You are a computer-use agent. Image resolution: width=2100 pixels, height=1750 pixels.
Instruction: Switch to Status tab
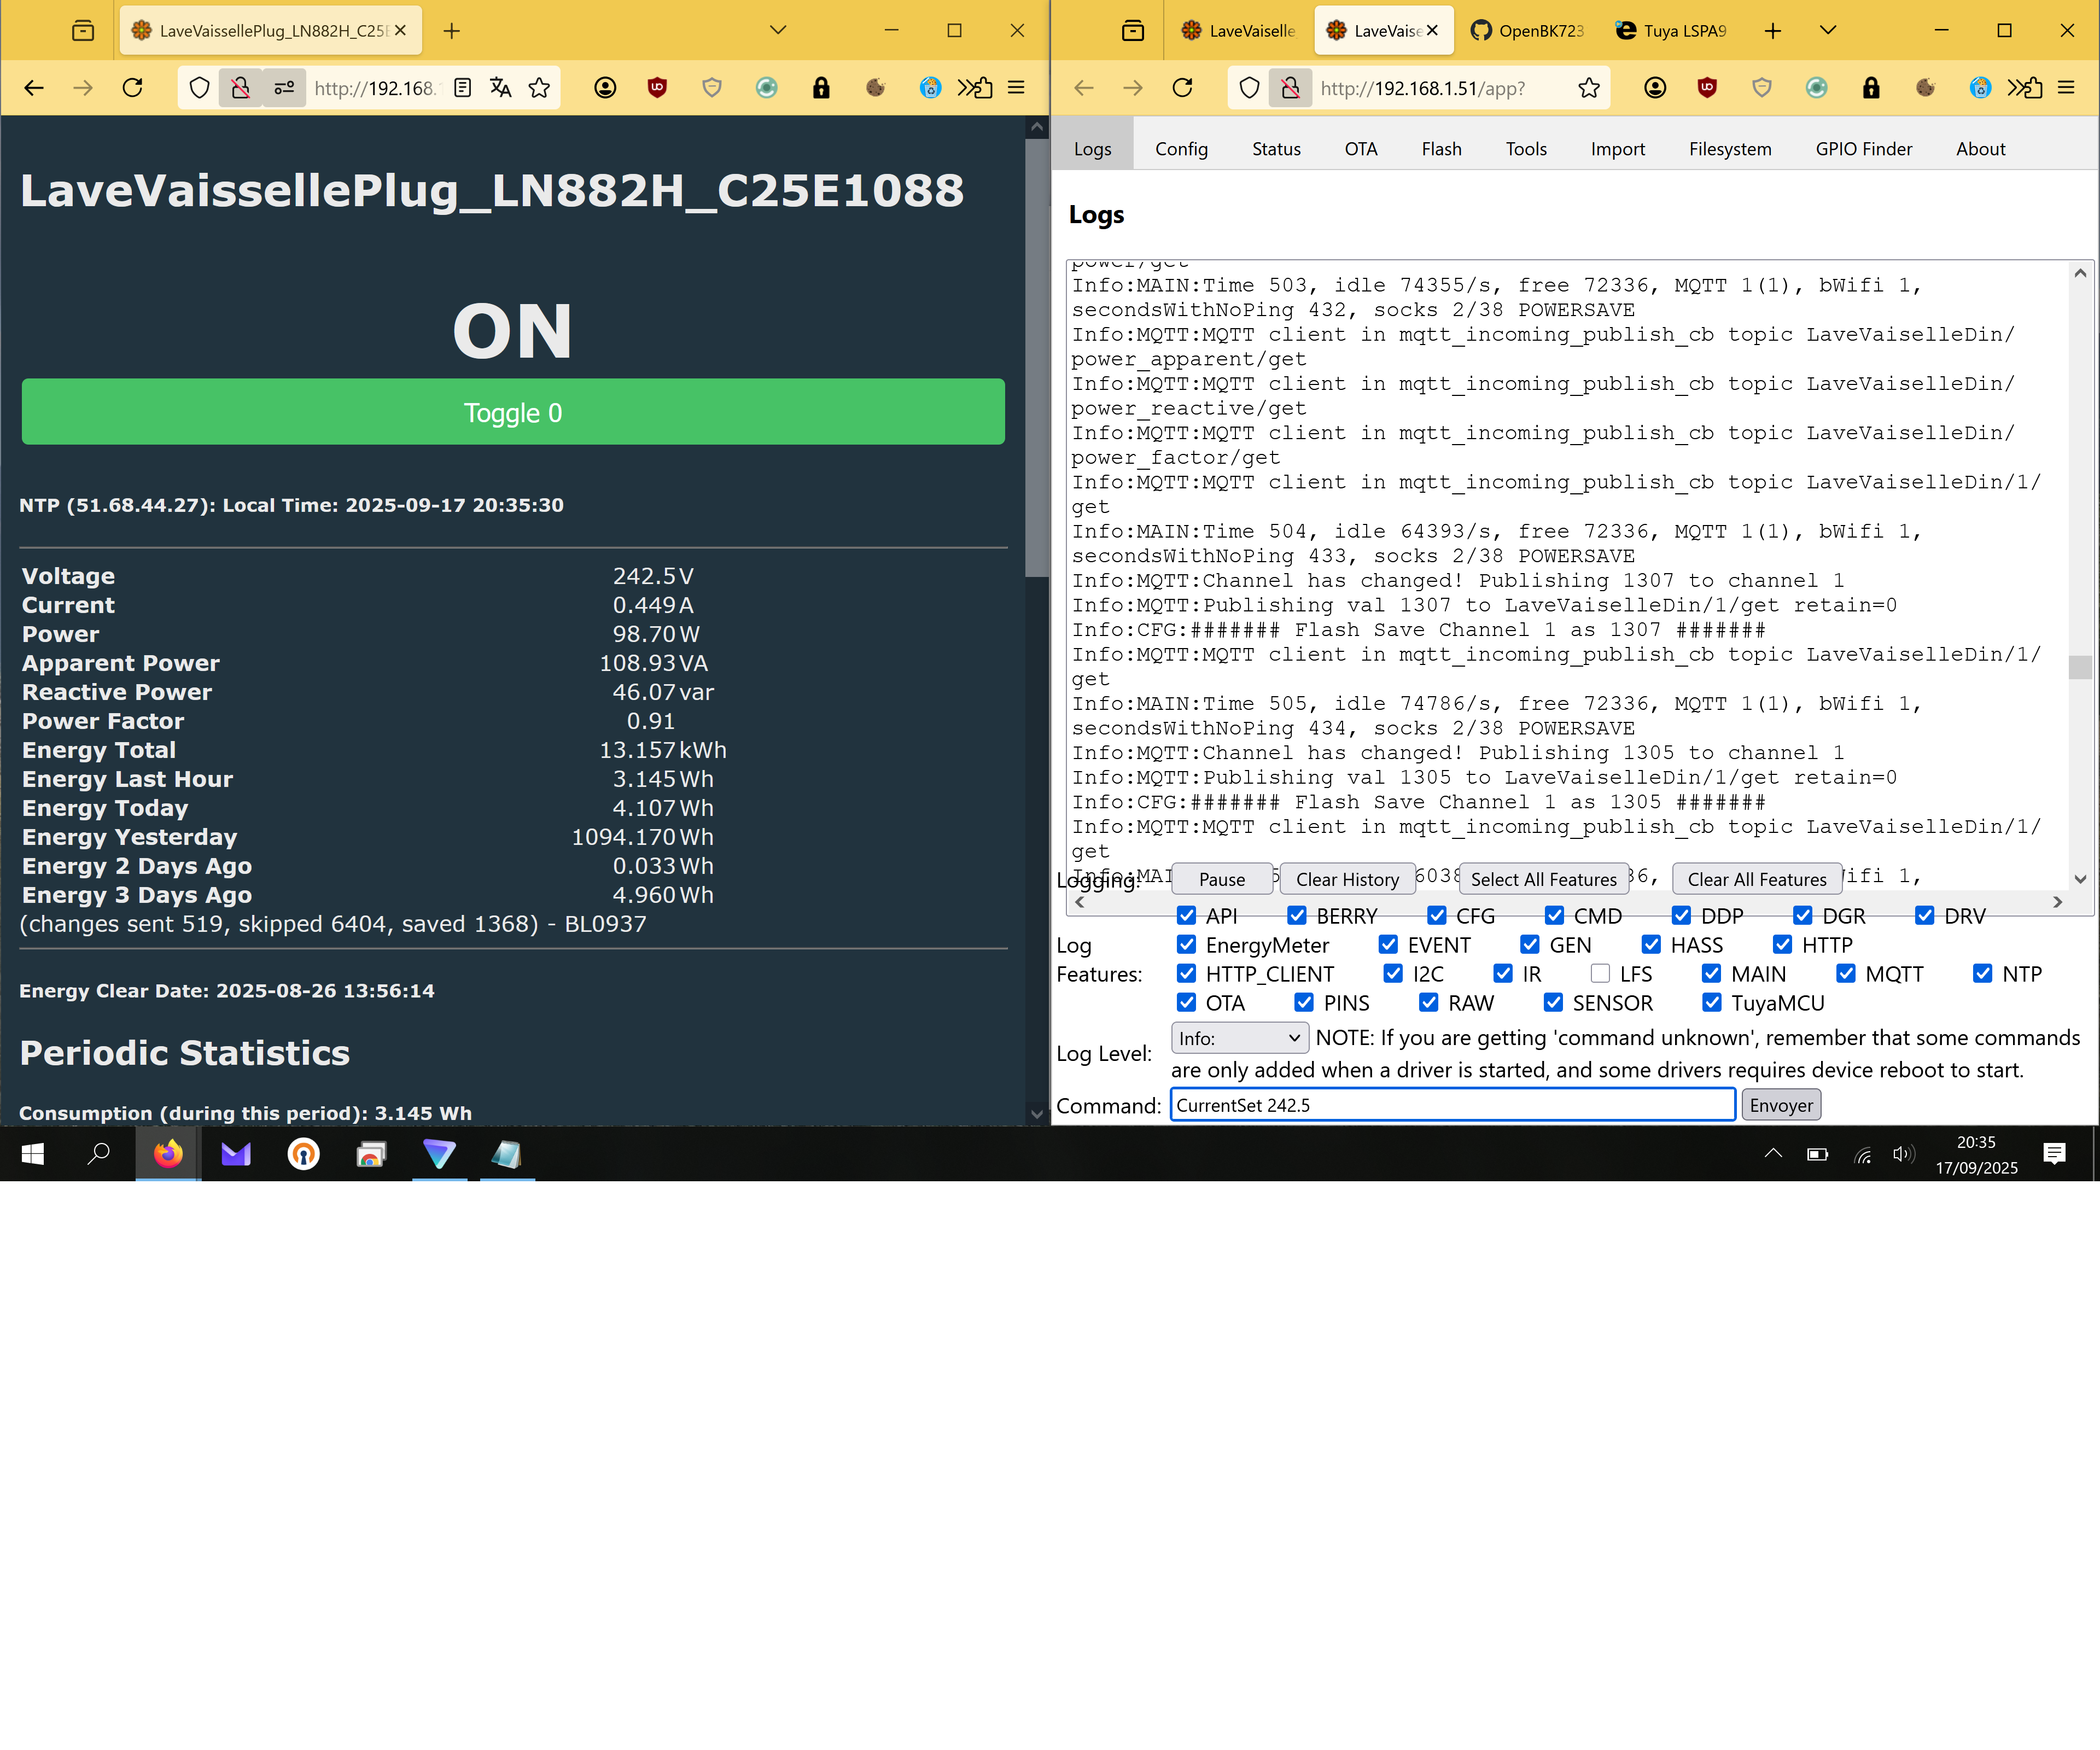(1276, 149)
